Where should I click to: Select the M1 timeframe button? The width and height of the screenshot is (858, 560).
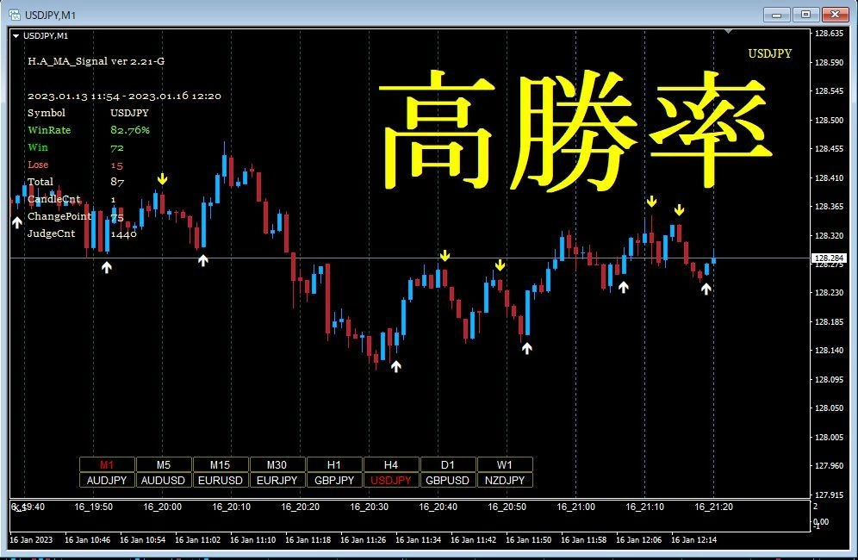[x=107, y=465]
